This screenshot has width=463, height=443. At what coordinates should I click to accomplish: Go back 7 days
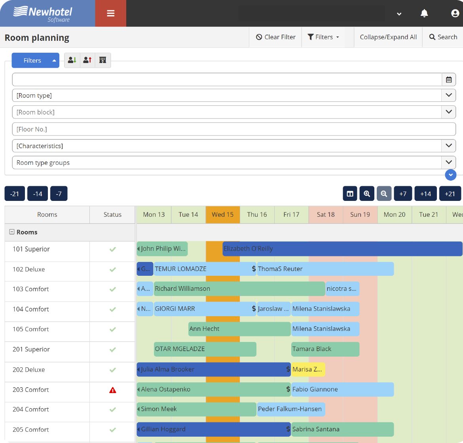pos(59,194)
